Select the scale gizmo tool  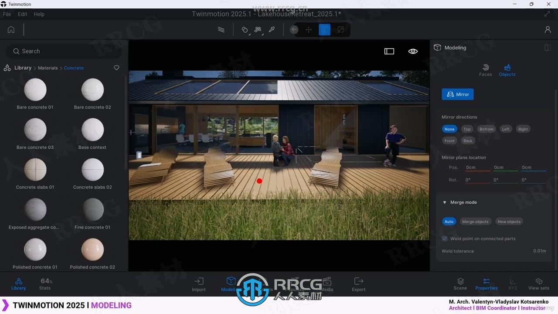click(x=340, y=30)
